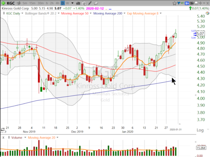
Task: Click the Bollinger Bands 20 2 label
Action: 41,13
